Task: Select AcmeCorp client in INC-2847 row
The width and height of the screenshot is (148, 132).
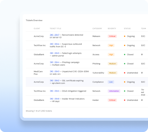Action: point(39,36)
